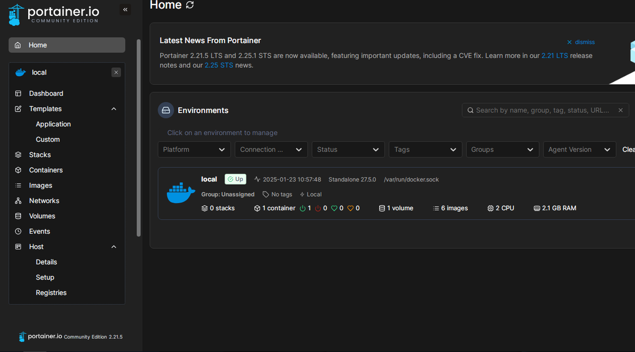Viewport: 635px width, 352px height.
Task: Open the Groups filter dropdown
Action: [x=503, y=149]
